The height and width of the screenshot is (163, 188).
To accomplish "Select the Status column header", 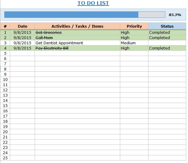I will coord(167,26).
